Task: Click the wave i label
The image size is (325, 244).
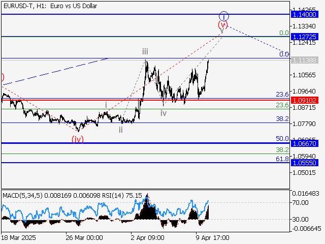Action: click(x=106, y=105)
